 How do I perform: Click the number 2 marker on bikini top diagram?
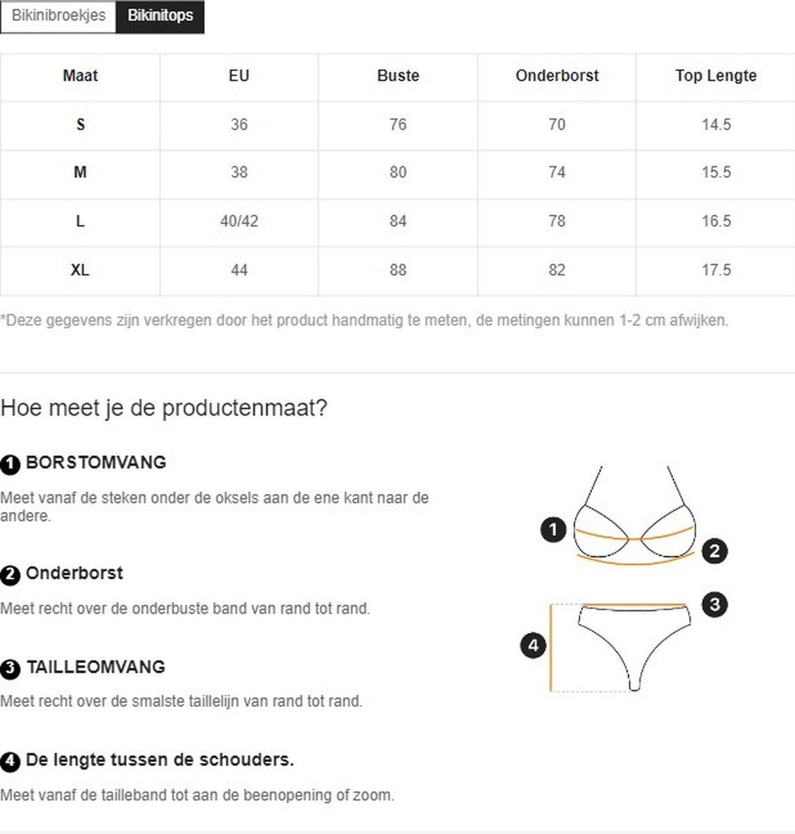point(714,551)
